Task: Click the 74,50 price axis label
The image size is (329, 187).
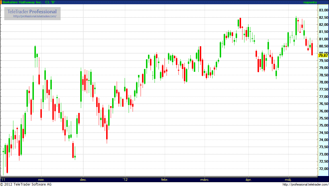Action: (x=323, y=133)
